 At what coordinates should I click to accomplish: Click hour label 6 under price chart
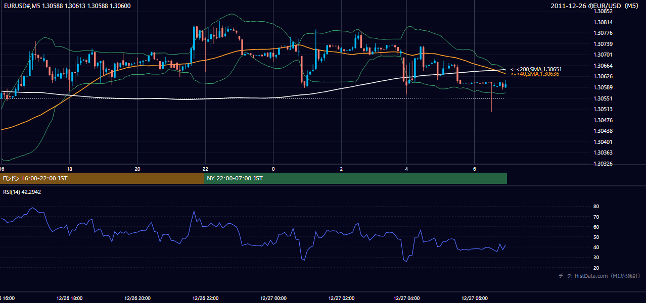[x=474, y=169]
